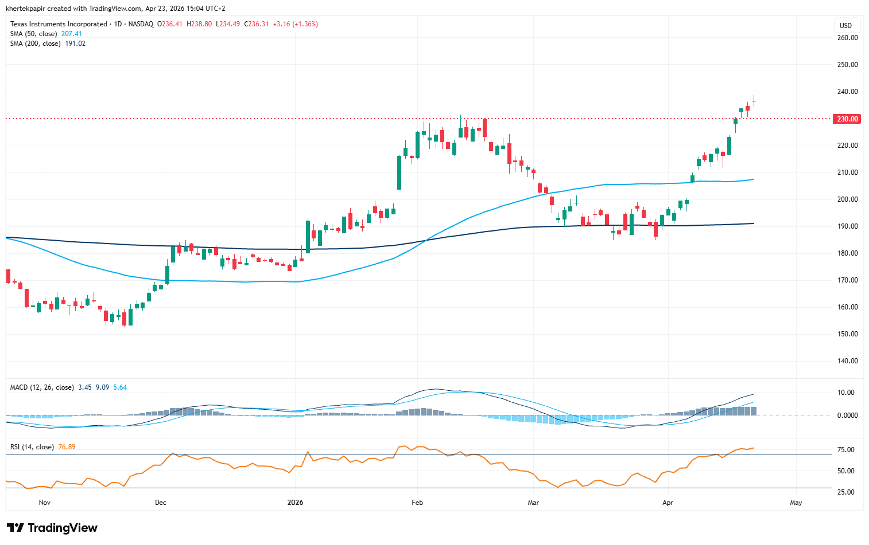Select the Texas Instruments Incorporated symbol title
This screenshot has height=545, width=869.
pyautogui.click(x=59, y=24)
